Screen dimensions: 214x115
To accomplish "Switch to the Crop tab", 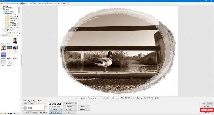I will click(35, 101).
